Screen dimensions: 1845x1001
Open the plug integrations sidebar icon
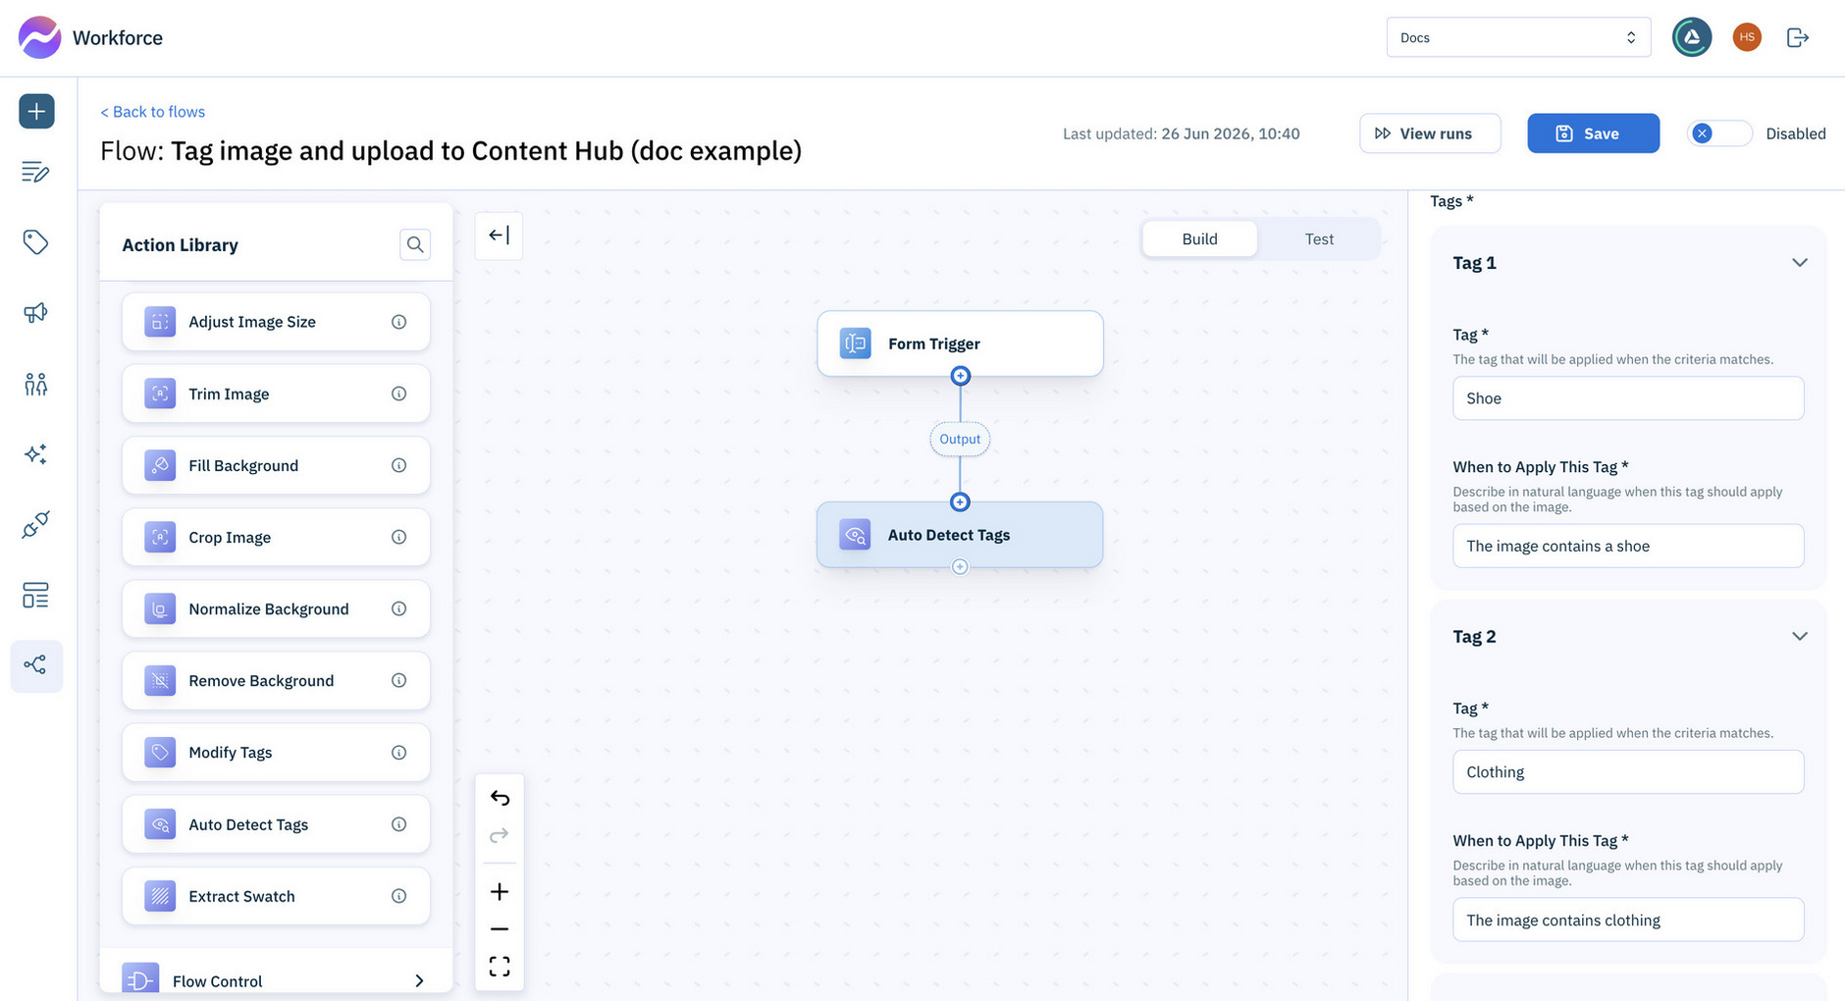36,525
